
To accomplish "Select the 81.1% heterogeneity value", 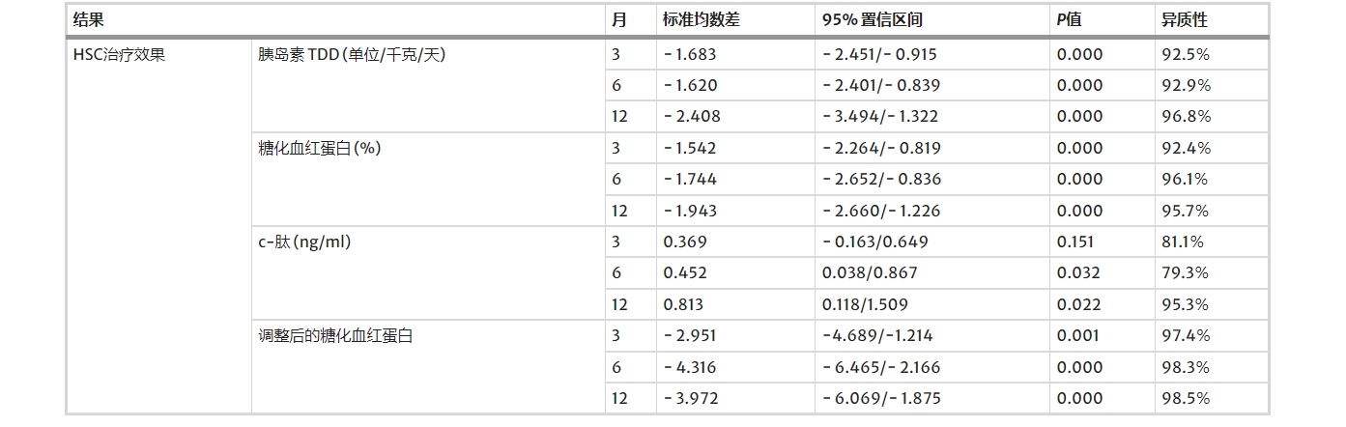I will 1182,242.
